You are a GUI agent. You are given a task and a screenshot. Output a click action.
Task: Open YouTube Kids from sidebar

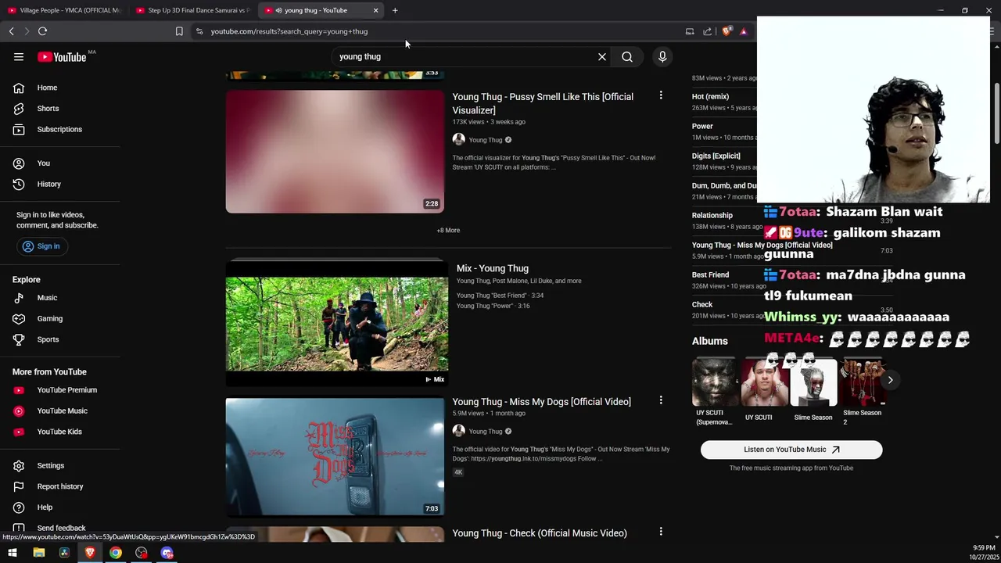pos(60,432)
